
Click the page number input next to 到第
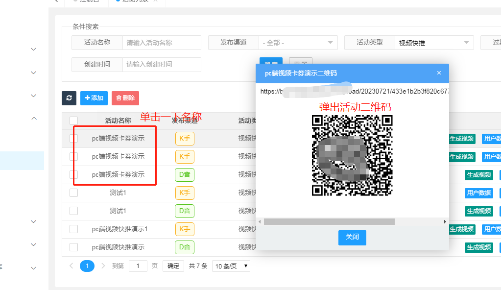coord(138,266)
